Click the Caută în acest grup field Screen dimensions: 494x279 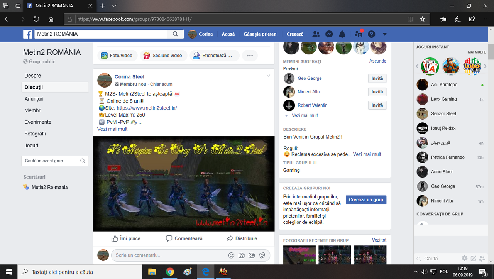55,161
